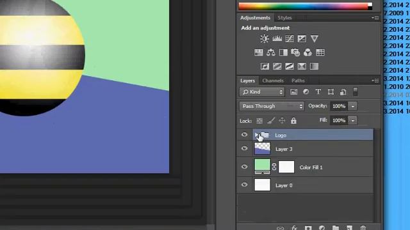Click the Fill value field
The width and height of the screenshot is (410, 230).
click(339, 121)
